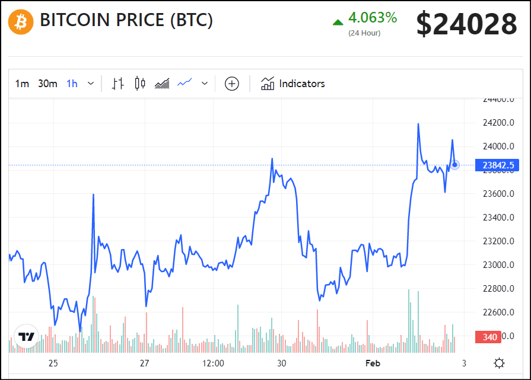
Task: Select the bar chart style icon
Action: click(x=118, y=84)
